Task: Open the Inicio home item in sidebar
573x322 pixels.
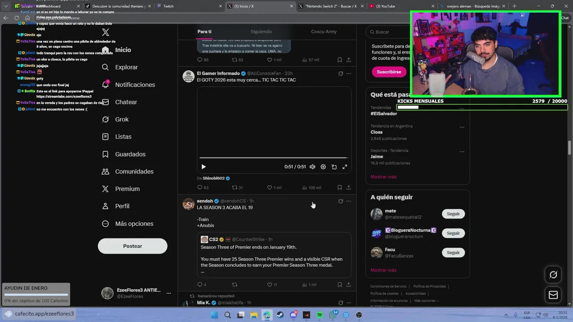Action: 116,50
